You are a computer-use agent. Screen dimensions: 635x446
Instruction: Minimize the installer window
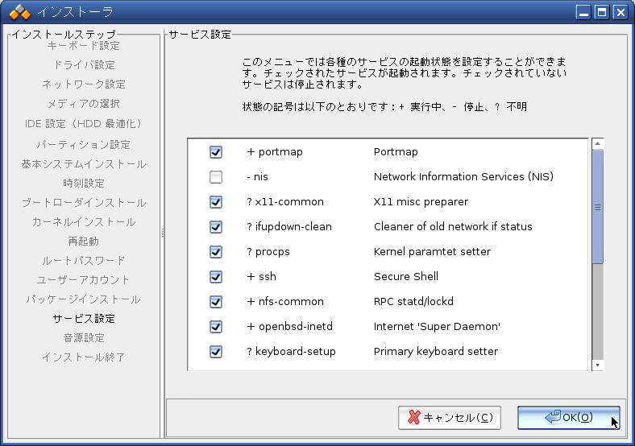tap(584, 12)
